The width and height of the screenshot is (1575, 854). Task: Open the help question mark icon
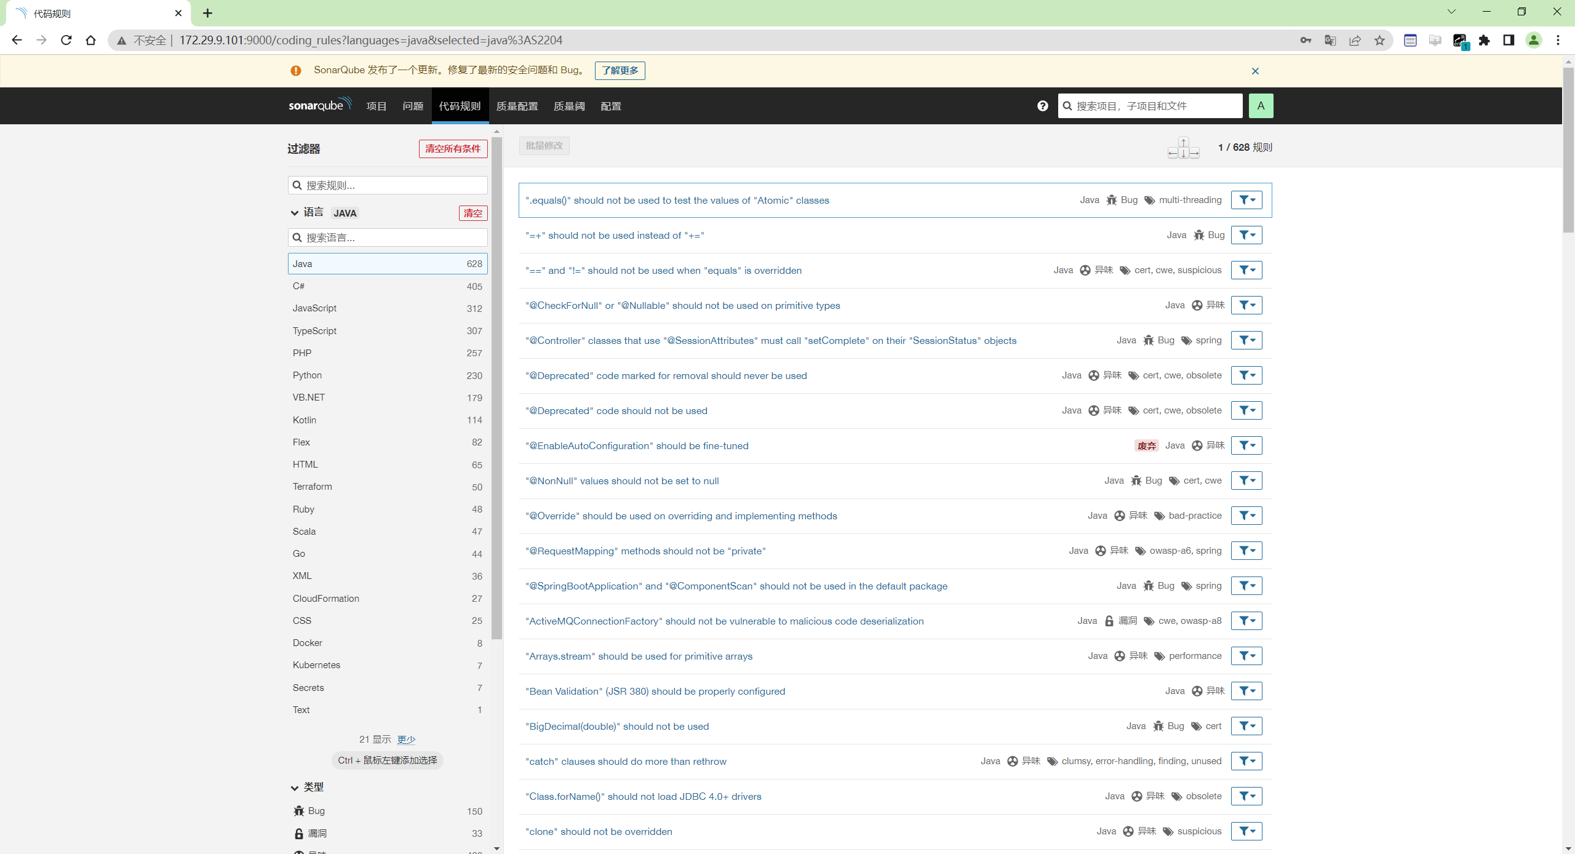point(1042,106)
